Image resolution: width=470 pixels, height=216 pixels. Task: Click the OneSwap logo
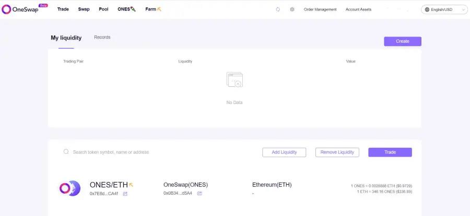(x=25, y=9)
